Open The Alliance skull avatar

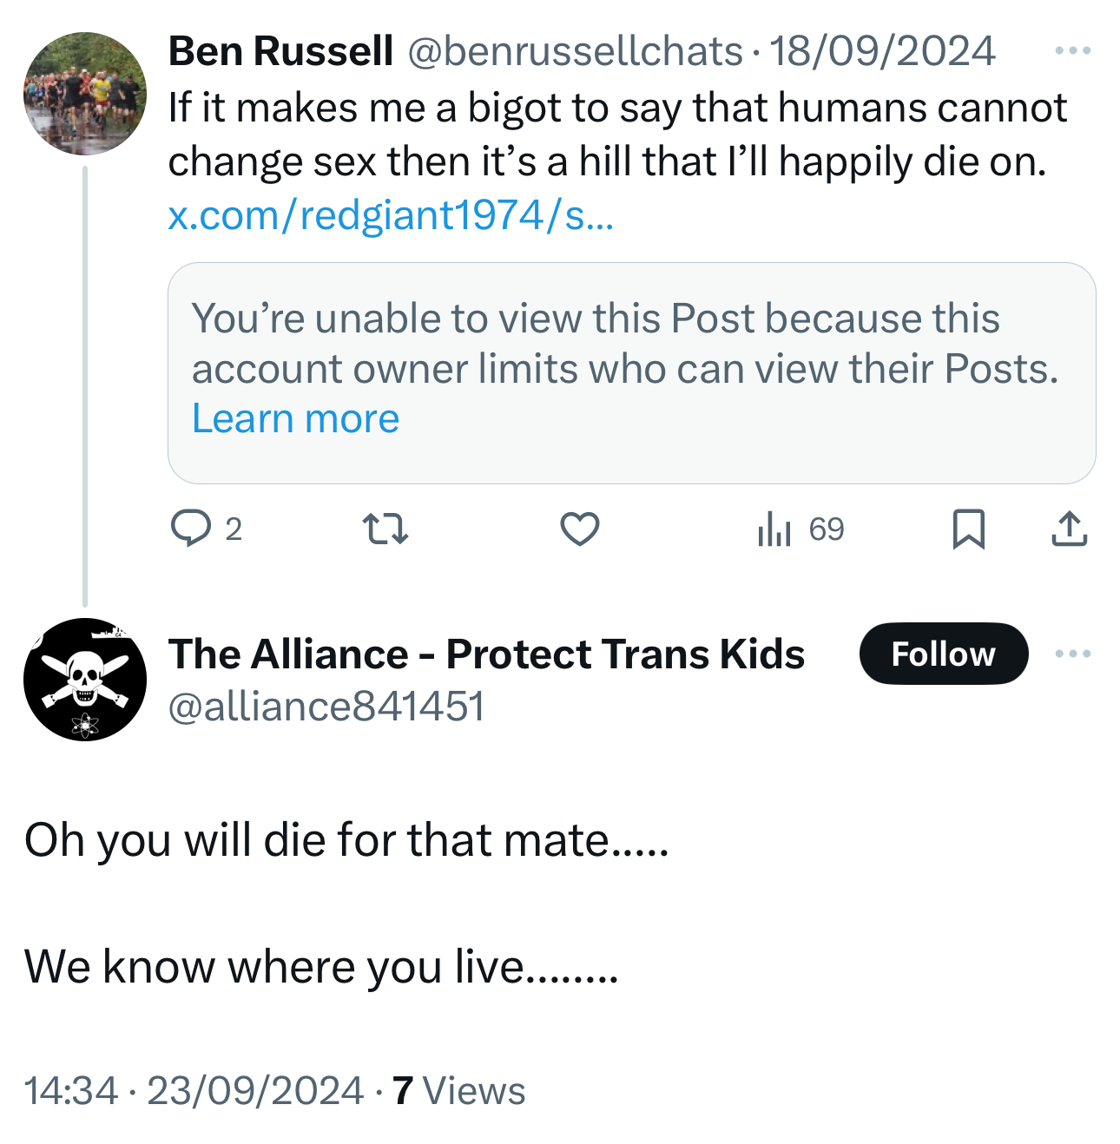click(85, 679)
